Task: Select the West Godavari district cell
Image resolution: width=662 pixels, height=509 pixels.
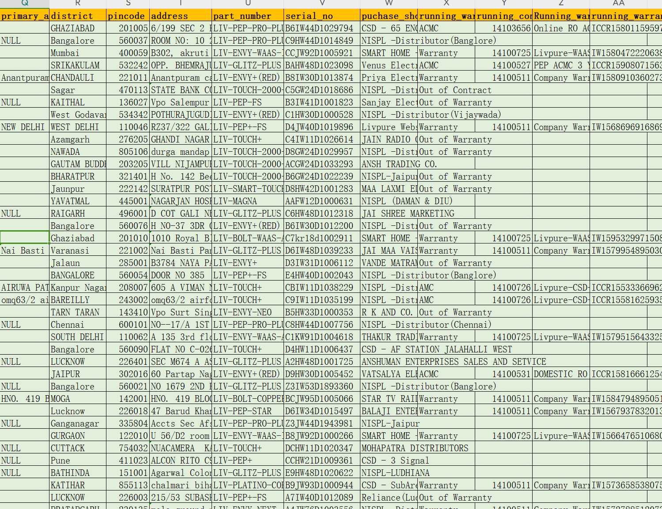Action: point(78,115)
